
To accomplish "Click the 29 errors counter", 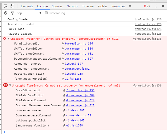I will (x=147, y=6).
